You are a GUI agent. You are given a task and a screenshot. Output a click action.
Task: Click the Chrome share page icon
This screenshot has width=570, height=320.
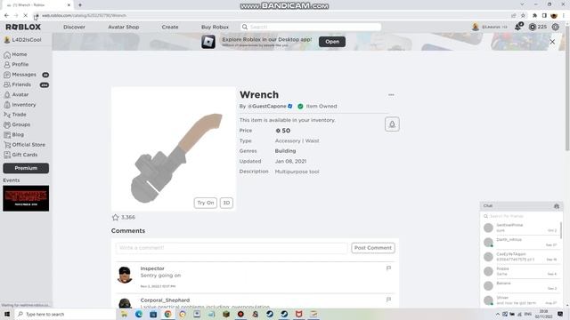coord(514,16)
